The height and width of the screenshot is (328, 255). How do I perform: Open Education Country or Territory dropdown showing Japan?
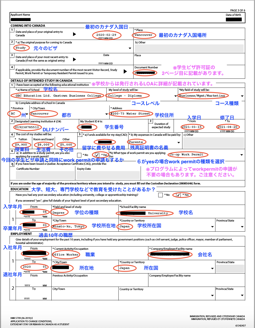click(x=212, y=227)
